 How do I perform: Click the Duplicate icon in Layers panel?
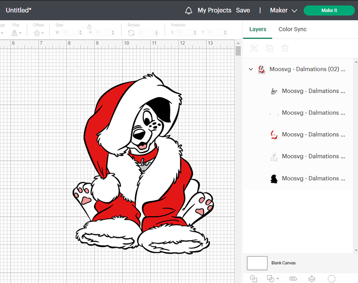point(269,48)
